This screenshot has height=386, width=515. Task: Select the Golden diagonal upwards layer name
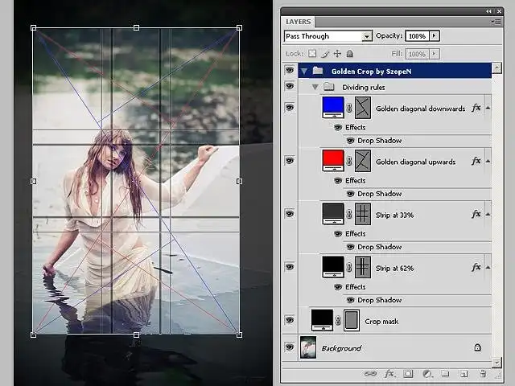415,162
